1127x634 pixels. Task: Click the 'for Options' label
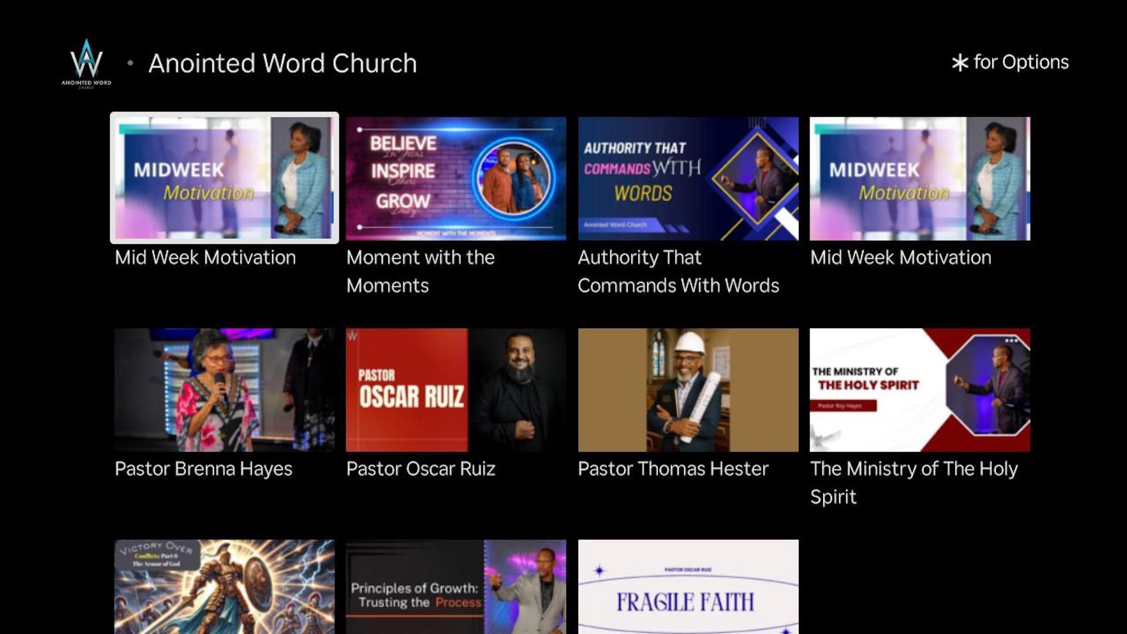(1021, 62)
